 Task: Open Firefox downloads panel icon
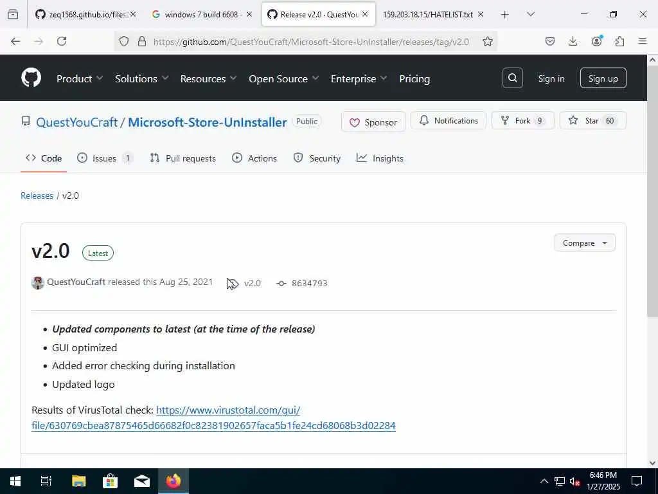573,41
